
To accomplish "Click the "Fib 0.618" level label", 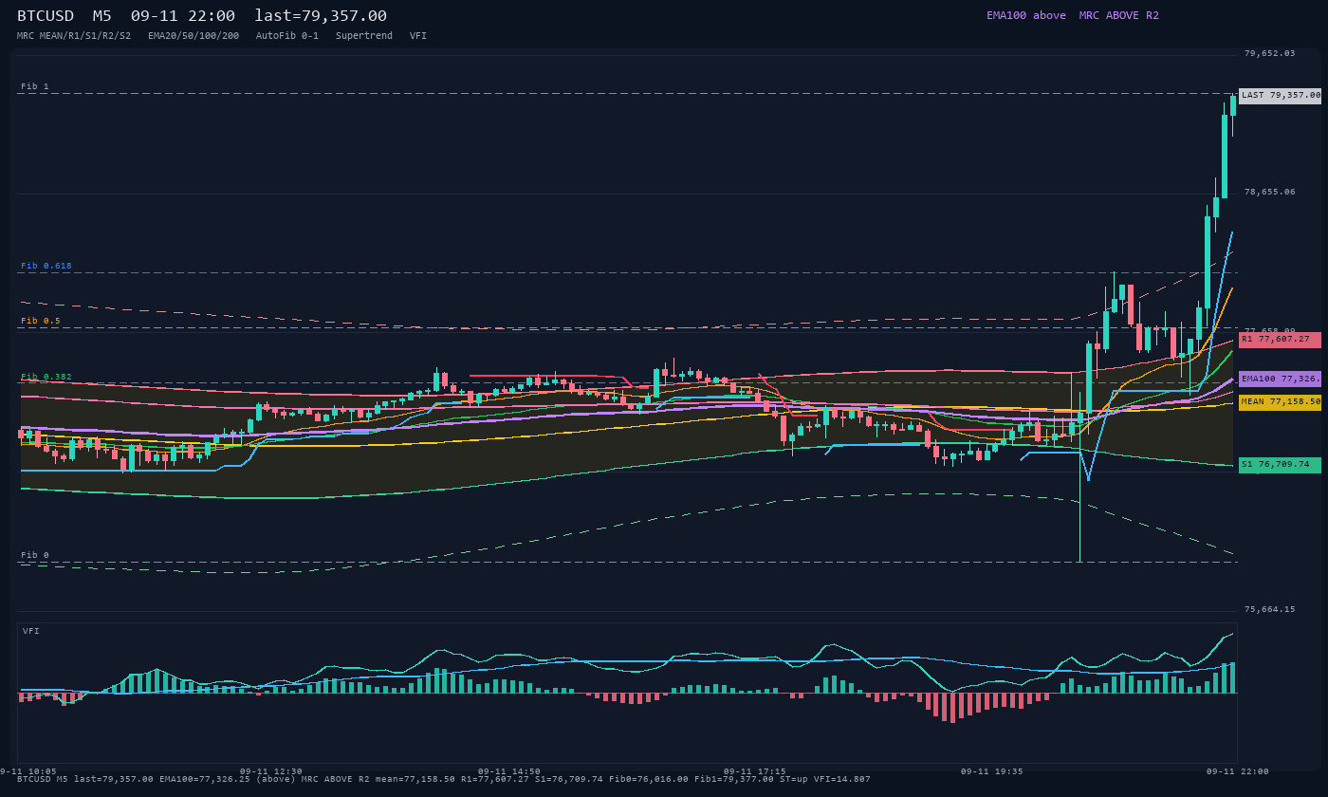I will coord(46,266).
